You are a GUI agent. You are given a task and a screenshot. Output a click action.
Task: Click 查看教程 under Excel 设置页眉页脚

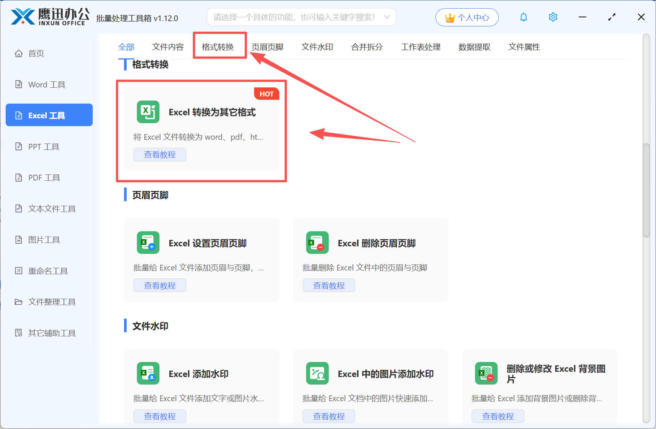pyautogui.click(x=159, y=285)
